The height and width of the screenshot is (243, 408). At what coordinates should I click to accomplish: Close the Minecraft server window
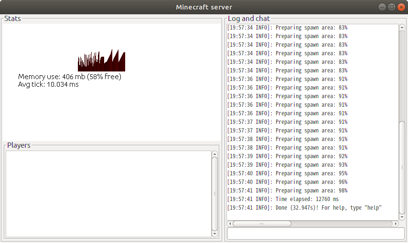[x=401, y=7]
